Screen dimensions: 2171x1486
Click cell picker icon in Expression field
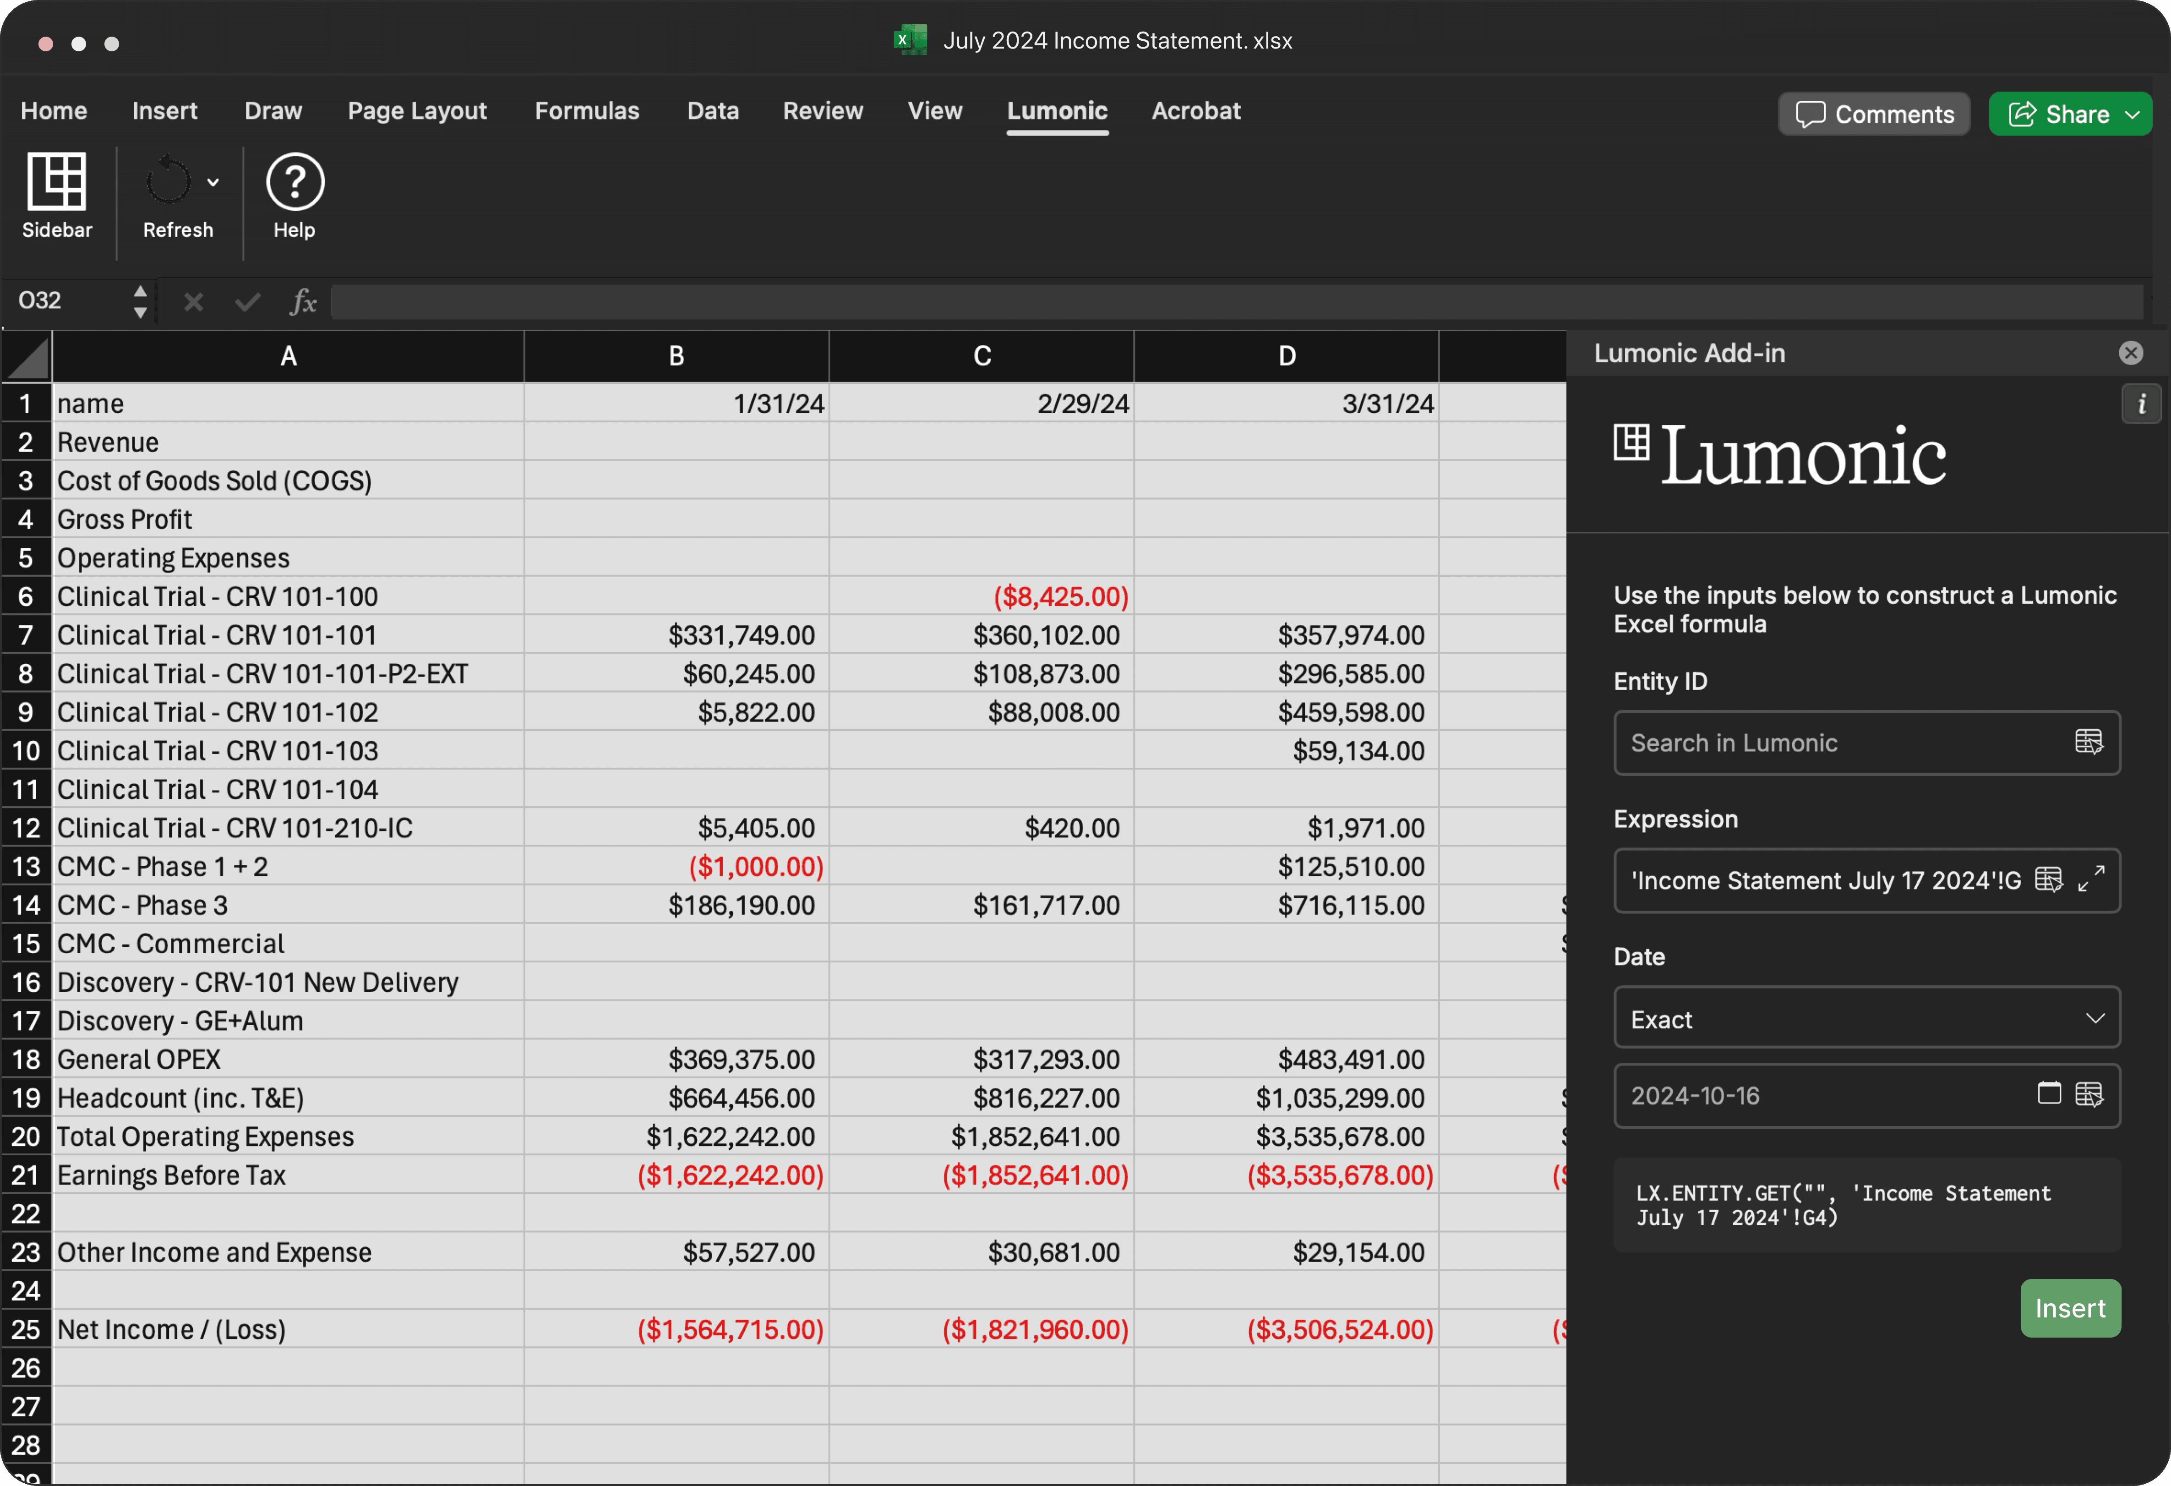tap(2049, 880)
